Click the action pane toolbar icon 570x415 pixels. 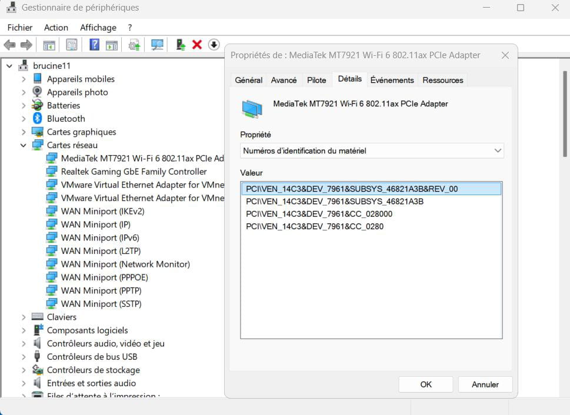112,45
